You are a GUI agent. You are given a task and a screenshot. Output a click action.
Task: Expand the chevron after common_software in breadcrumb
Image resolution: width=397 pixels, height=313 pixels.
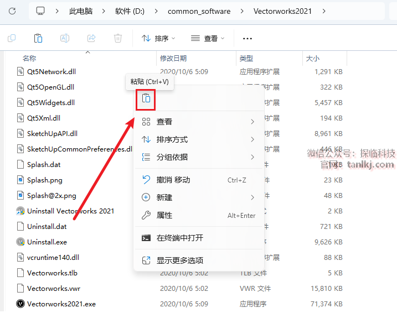(x=242, y=11)
